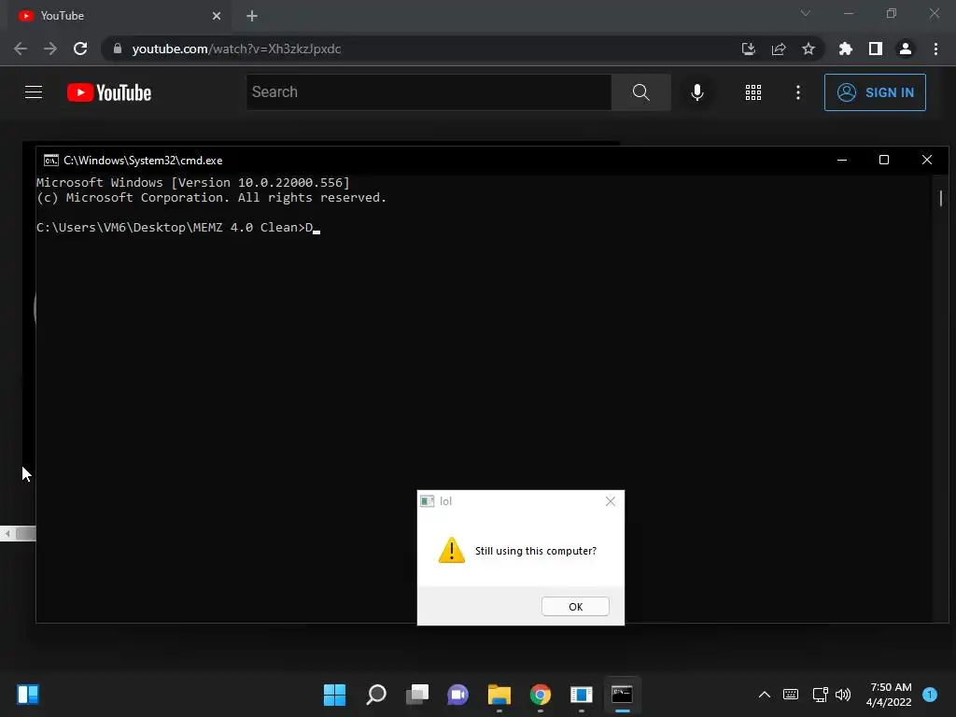Open the clock showing 7:50 AM
The width and height of the screenshot is (956, 717).
[x=889, y=695]
